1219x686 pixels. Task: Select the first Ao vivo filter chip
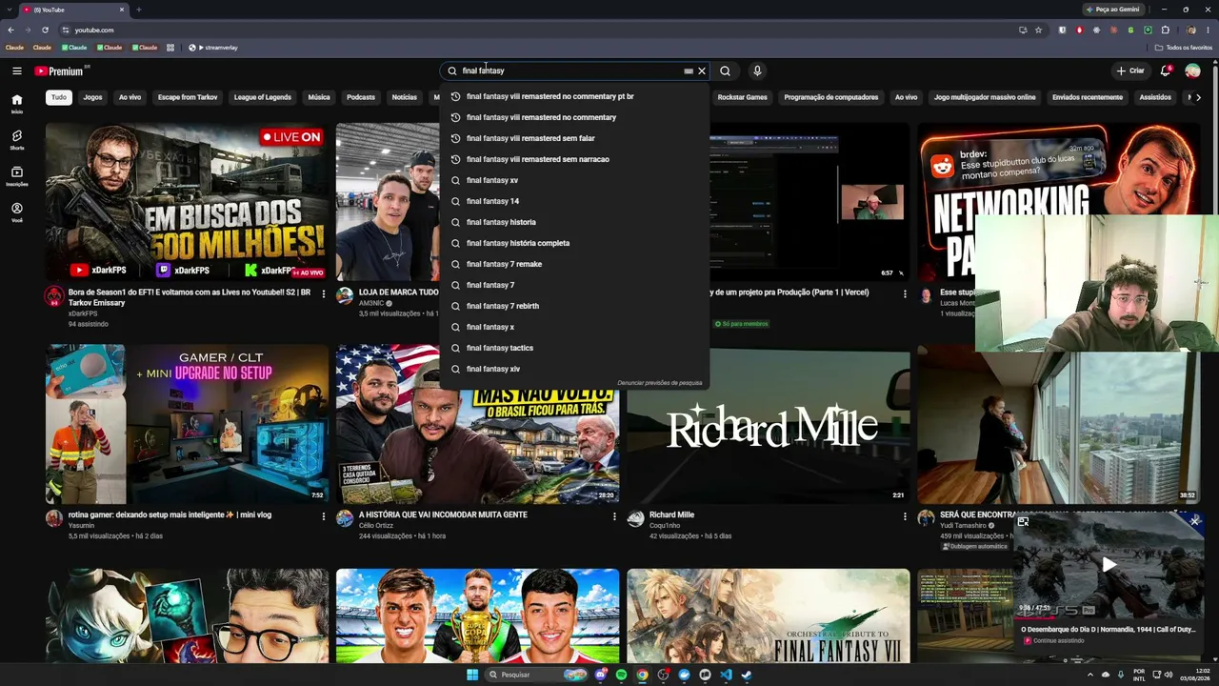tap(130, 97)
